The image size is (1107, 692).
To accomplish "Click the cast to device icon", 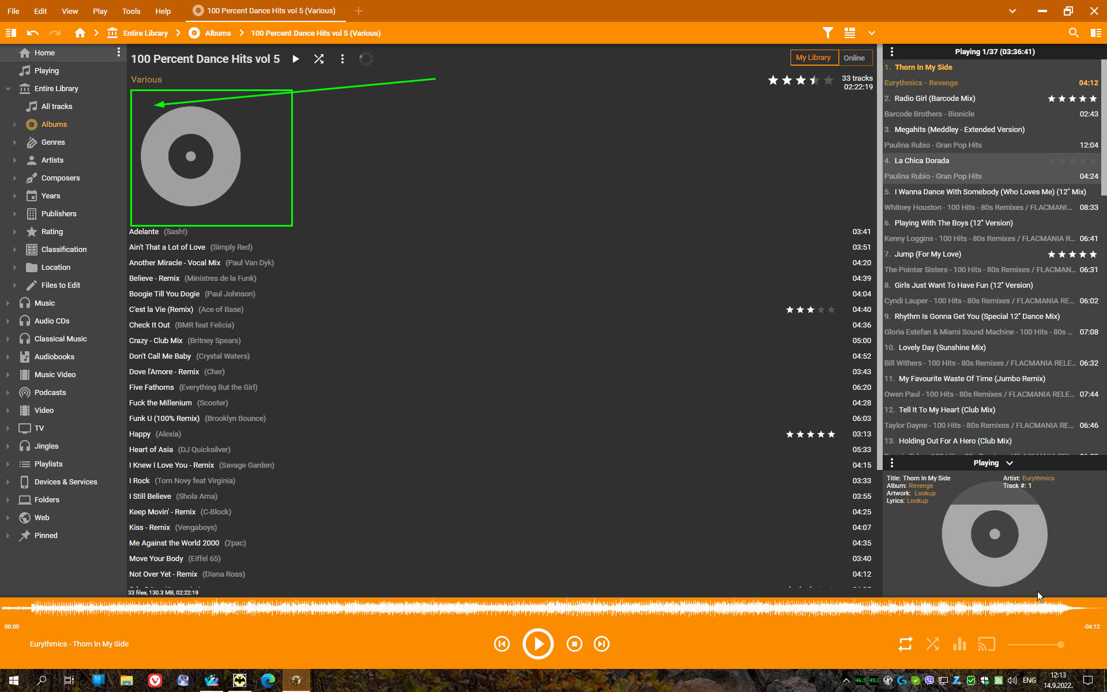I will coord(986,644).
